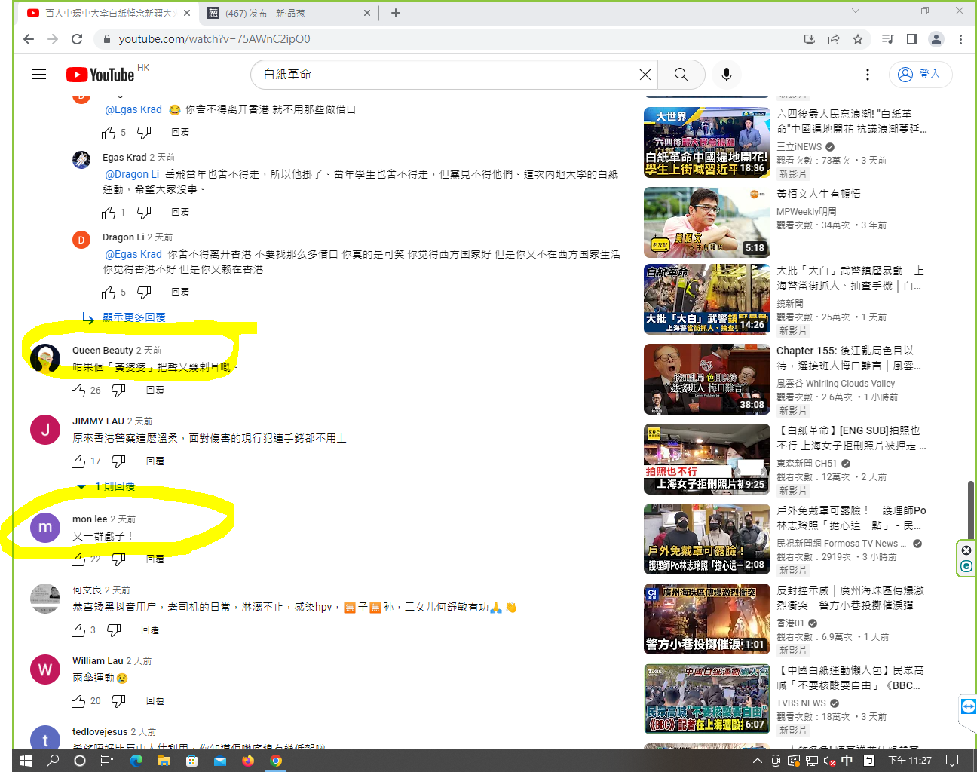977x772 pixels.
Task: Dislike William Lau's comment
Action: (x=118, y=701)
